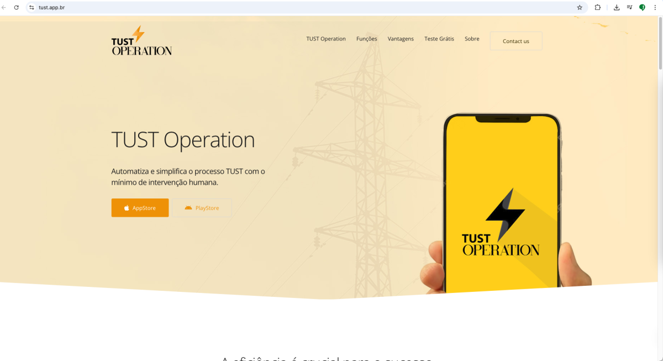Click the phone mockup showing TUST Operation

[x=502, y=203]
